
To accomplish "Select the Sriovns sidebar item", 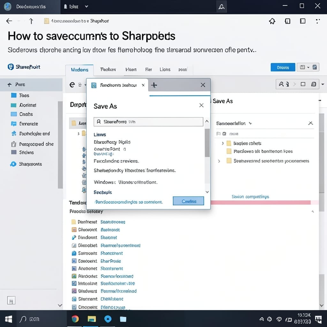I will tap(22, 152).
